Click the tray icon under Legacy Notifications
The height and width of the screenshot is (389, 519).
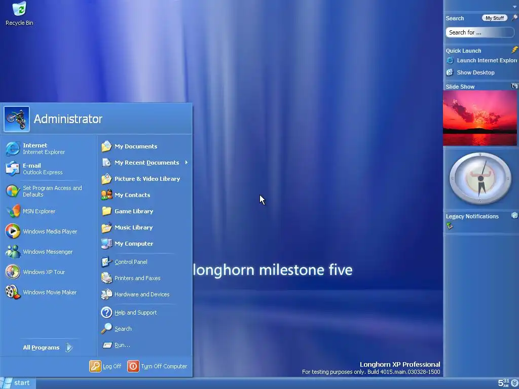(x=450, y=226)
